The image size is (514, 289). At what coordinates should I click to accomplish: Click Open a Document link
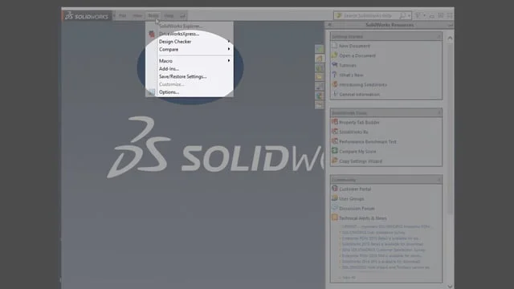(357, 55)
